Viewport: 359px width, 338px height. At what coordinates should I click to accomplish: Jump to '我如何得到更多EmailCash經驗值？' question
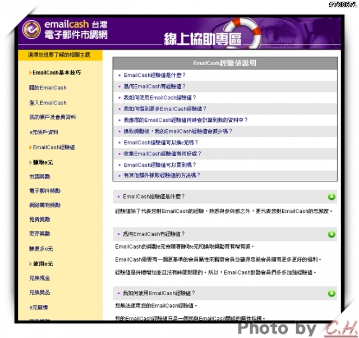[165, 109]
